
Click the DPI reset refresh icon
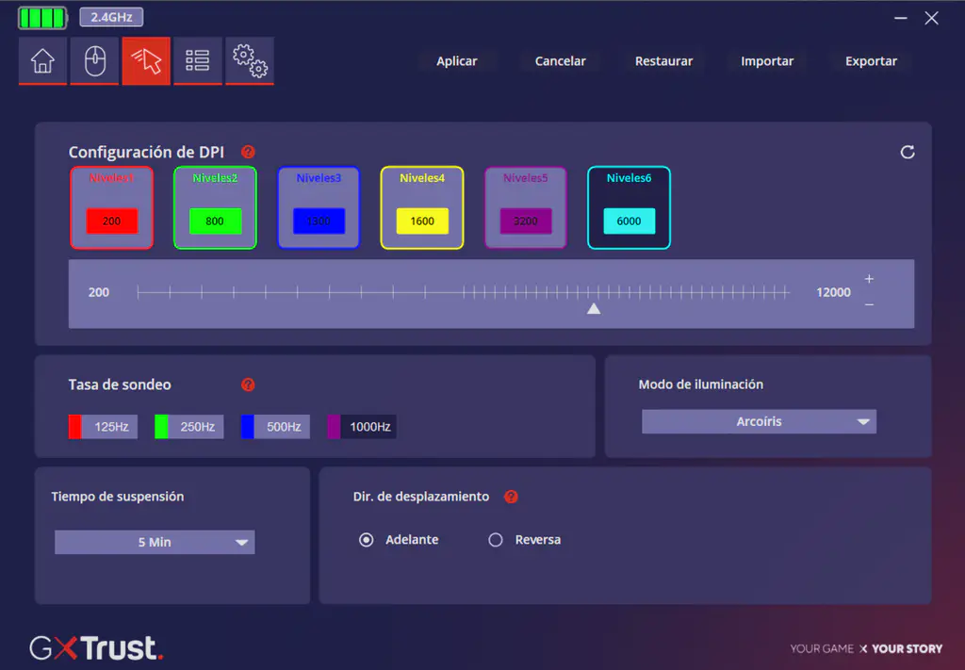(908, 152)
